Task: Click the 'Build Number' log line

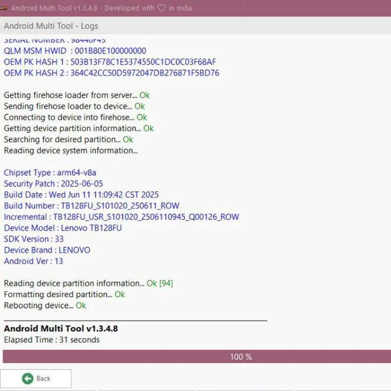Action: (x=91, y=206)
